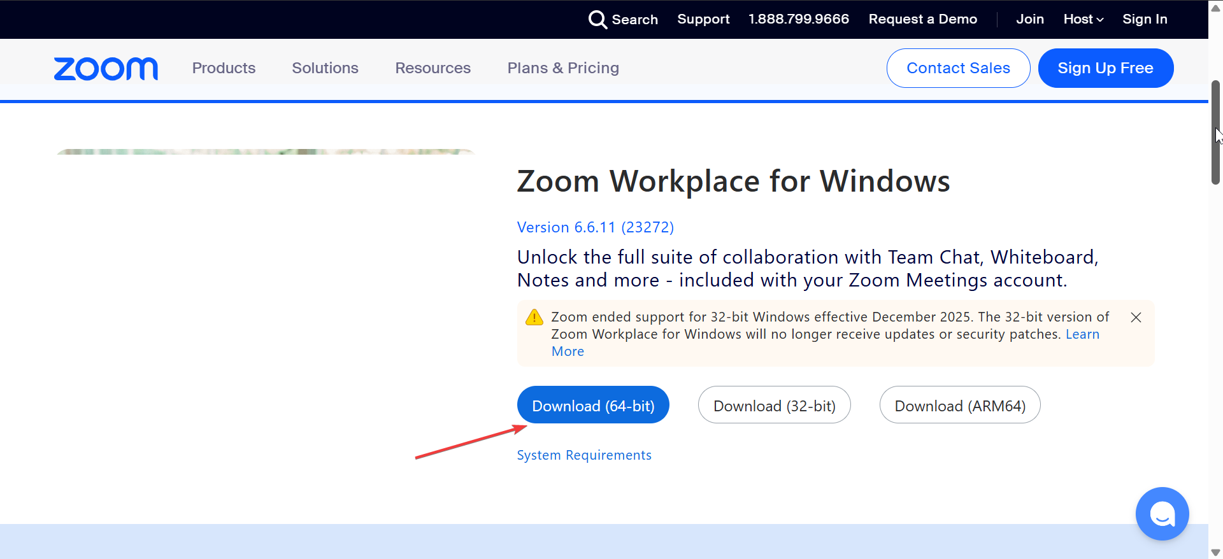Open the Resources menu
1223x559 pixels.
point(433,68)
